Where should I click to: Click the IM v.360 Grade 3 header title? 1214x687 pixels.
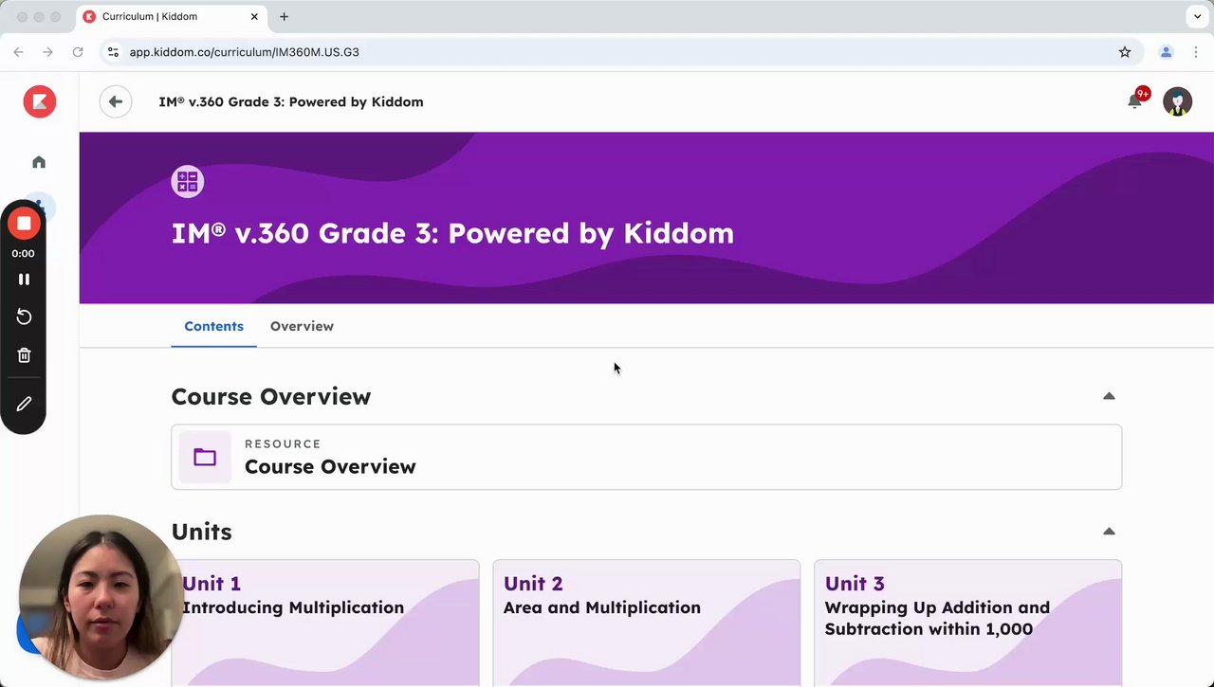tap(291, 101)
